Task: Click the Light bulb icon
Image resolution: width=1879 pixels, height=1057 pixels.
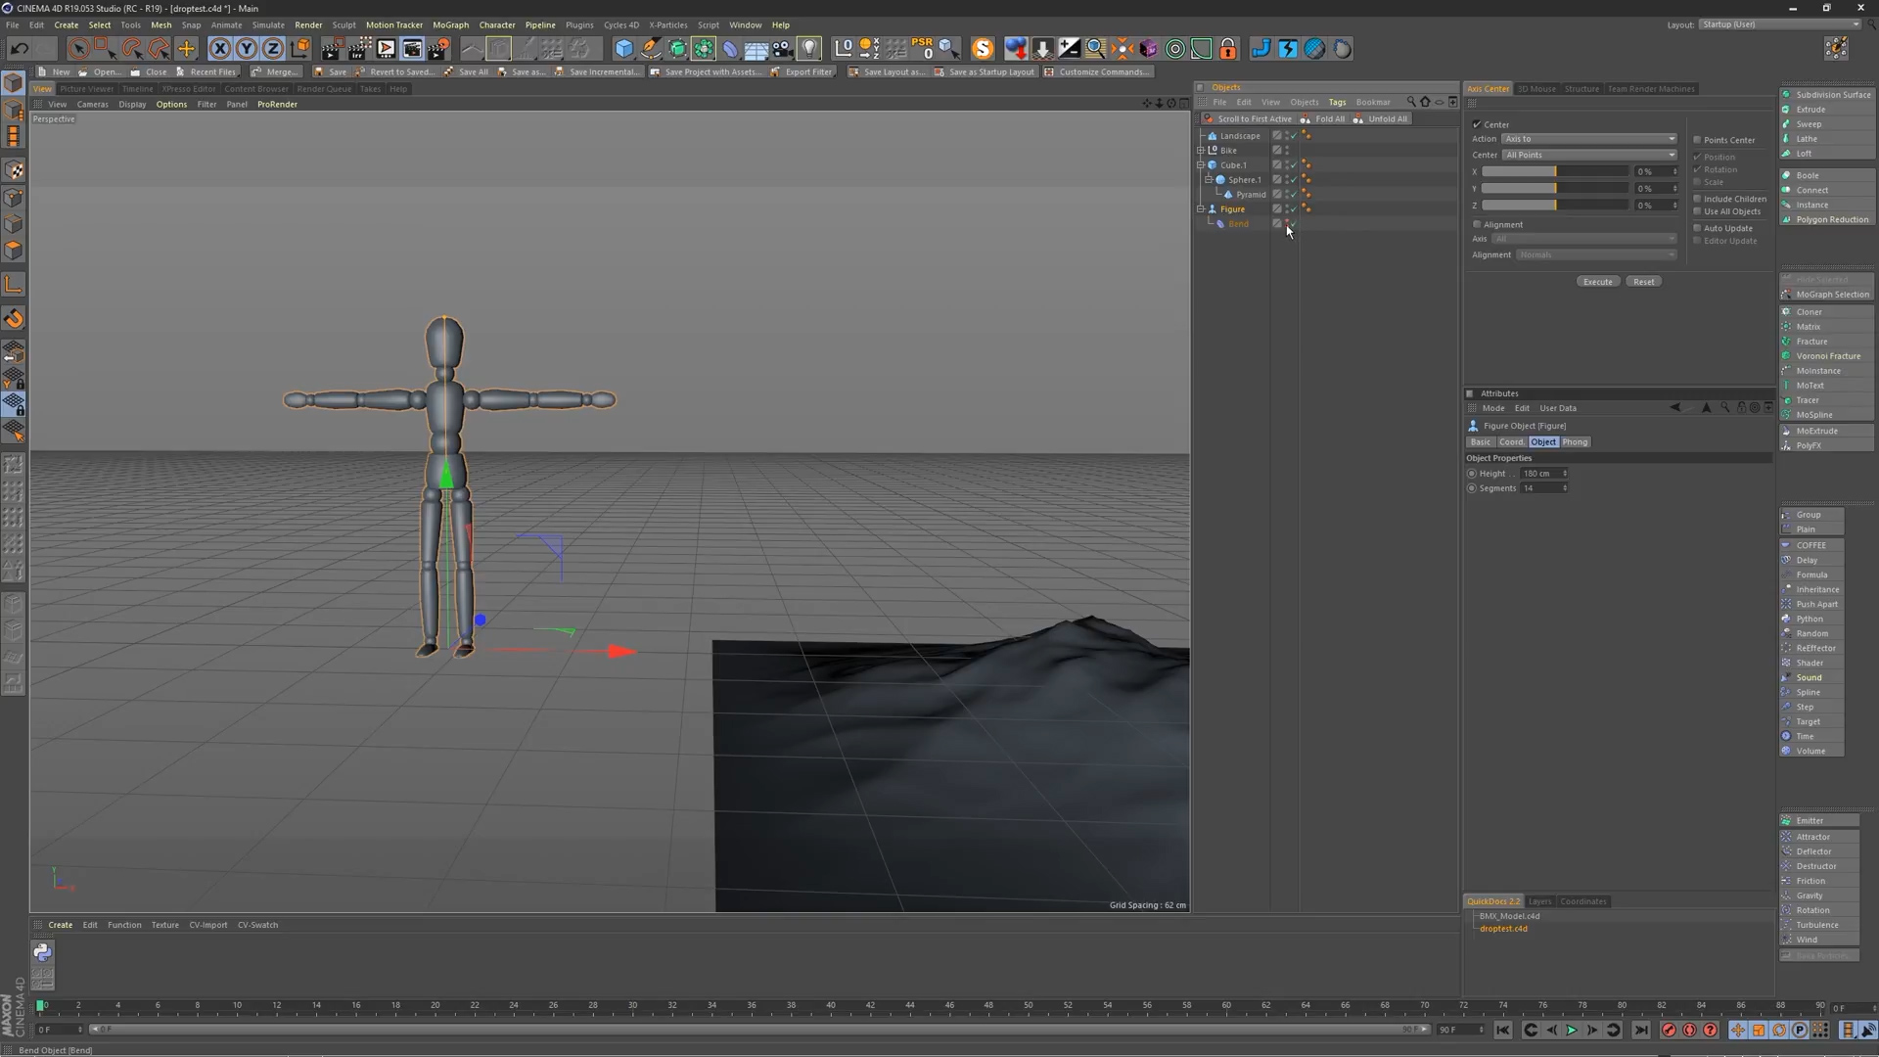Action: click(x=809, y=48)
